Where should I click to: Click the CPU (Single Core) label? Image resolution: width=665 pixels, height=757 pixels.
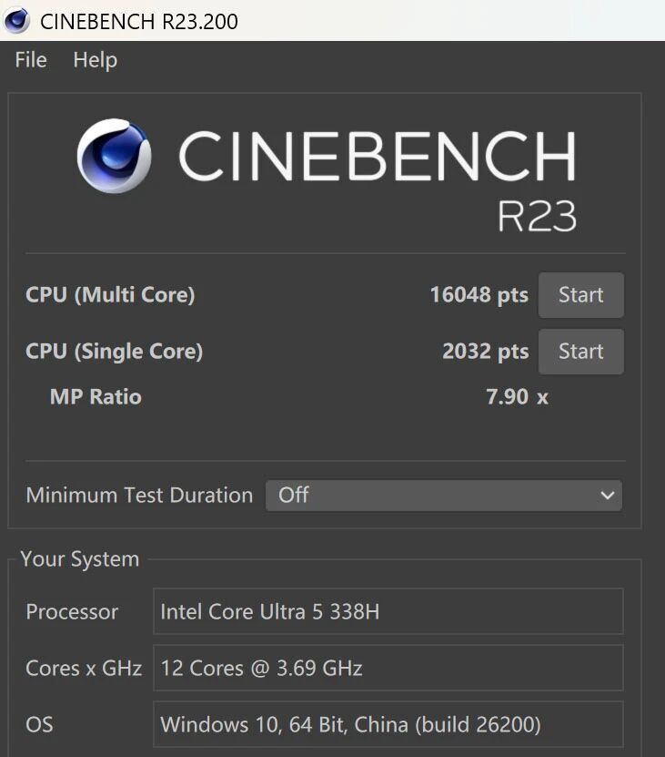[x=114, y=352]
